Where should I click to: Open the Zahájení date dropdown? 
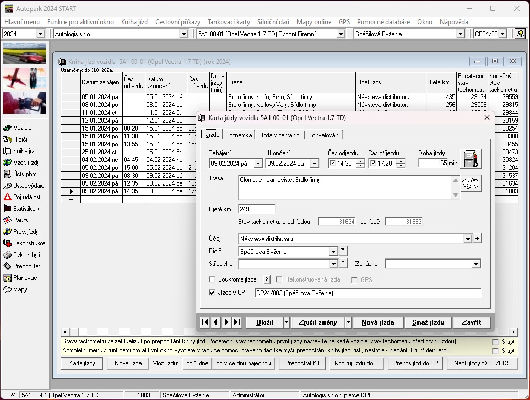258,164
